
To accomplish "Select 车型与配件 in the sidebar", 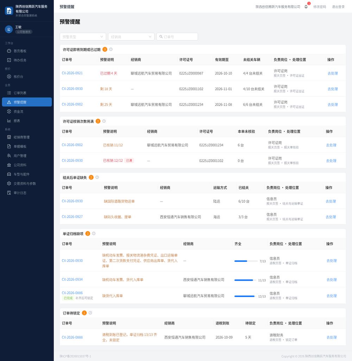I will (x=27, y=174).
